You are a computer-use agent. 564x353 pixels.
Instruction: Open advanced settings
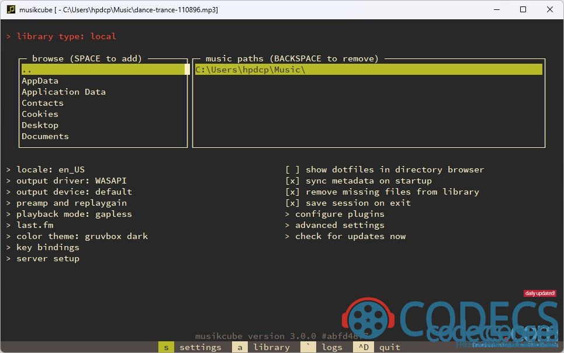pyautogui.click(x=335, y=225)
